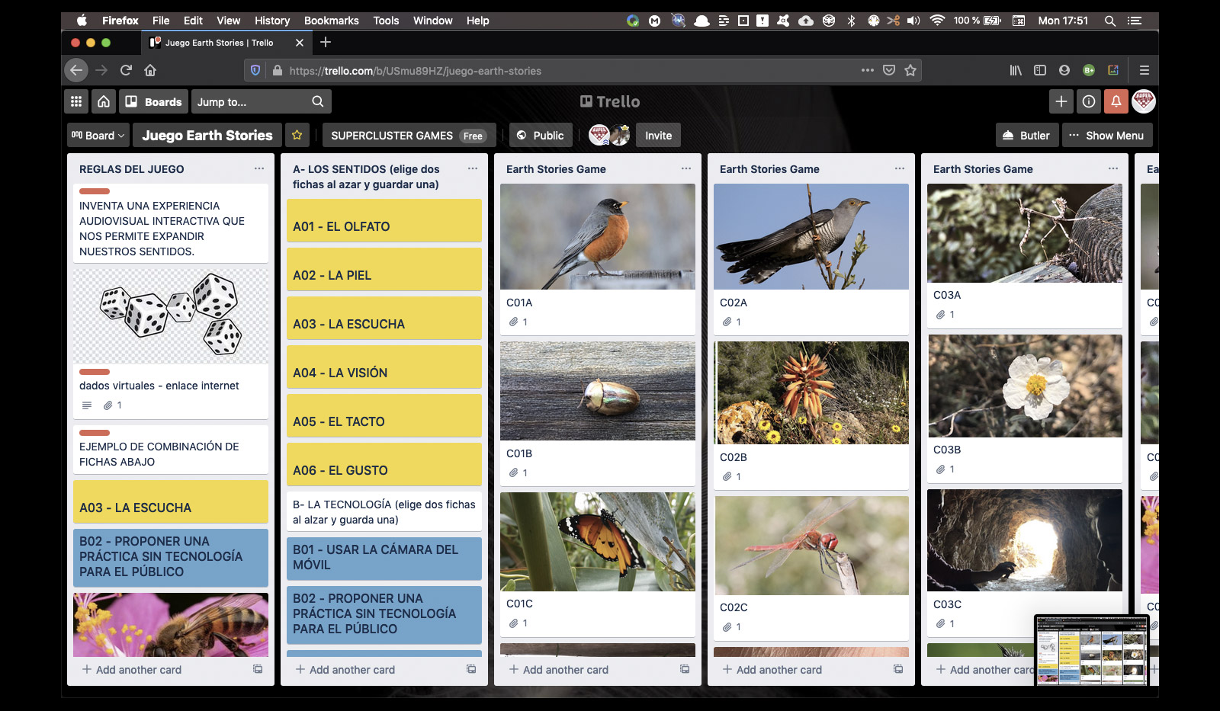Open card A01 - EL OLFATO

tap(384, 220)
